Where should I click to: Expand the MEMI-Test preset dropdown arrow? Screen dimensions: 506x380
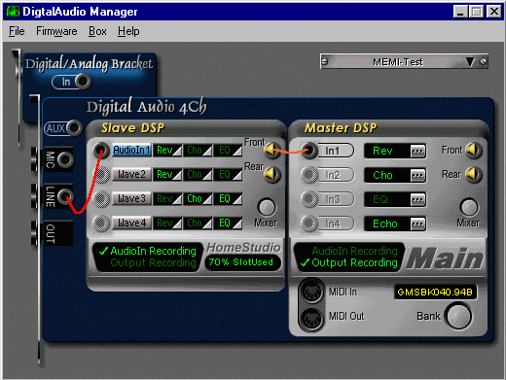coord(470,61)
